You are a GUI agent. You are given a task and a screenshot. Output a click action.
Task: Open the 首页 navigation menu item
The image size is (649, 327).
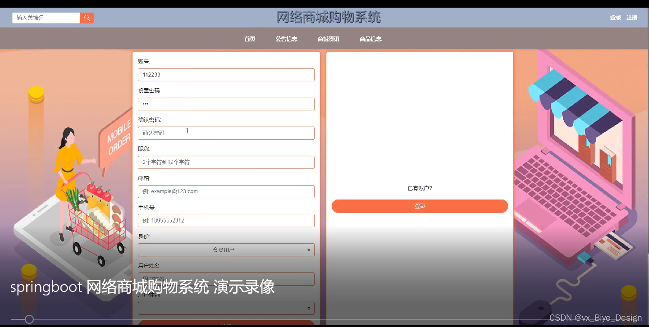tap(250, 39)
